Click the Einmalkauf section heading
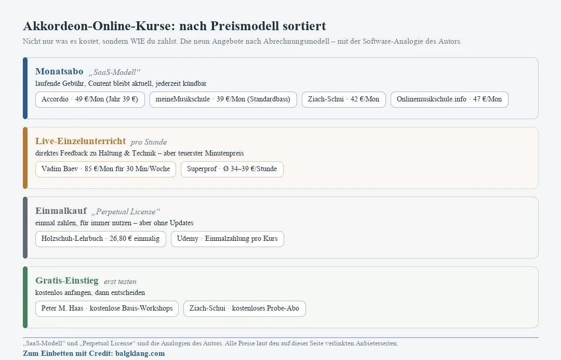Screen dimensions: 561x360 pyautogui.click(x=61, y=211)
